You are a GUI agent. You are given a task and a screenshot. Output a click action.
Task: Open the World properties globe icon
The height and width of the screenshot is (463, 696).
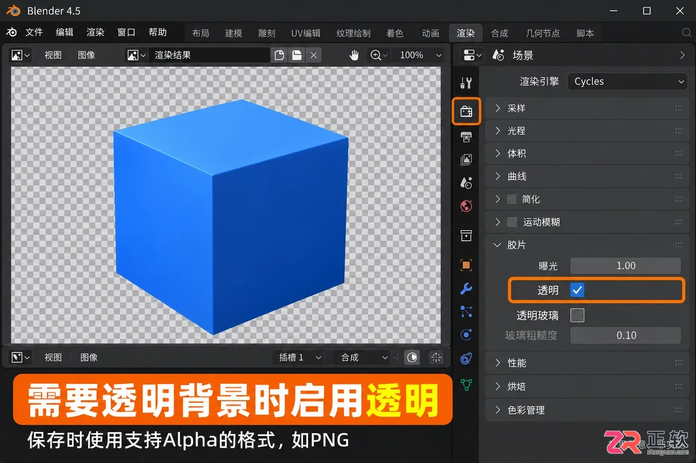pos(466,206)
